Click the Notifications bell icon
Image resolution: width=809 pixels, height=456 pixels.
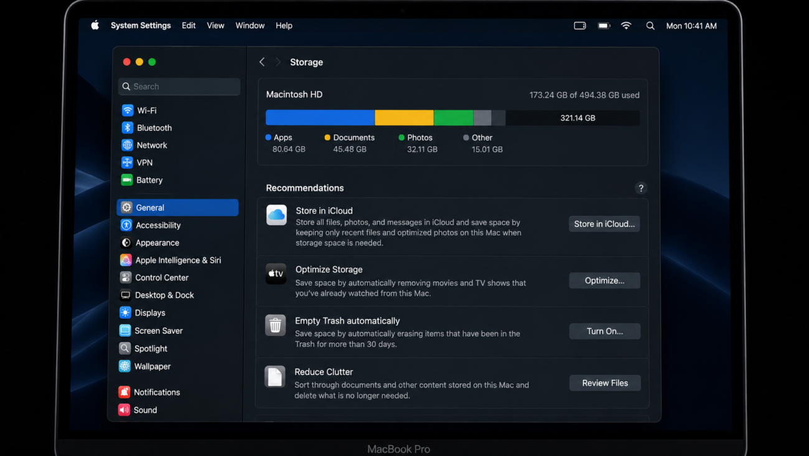124,392
